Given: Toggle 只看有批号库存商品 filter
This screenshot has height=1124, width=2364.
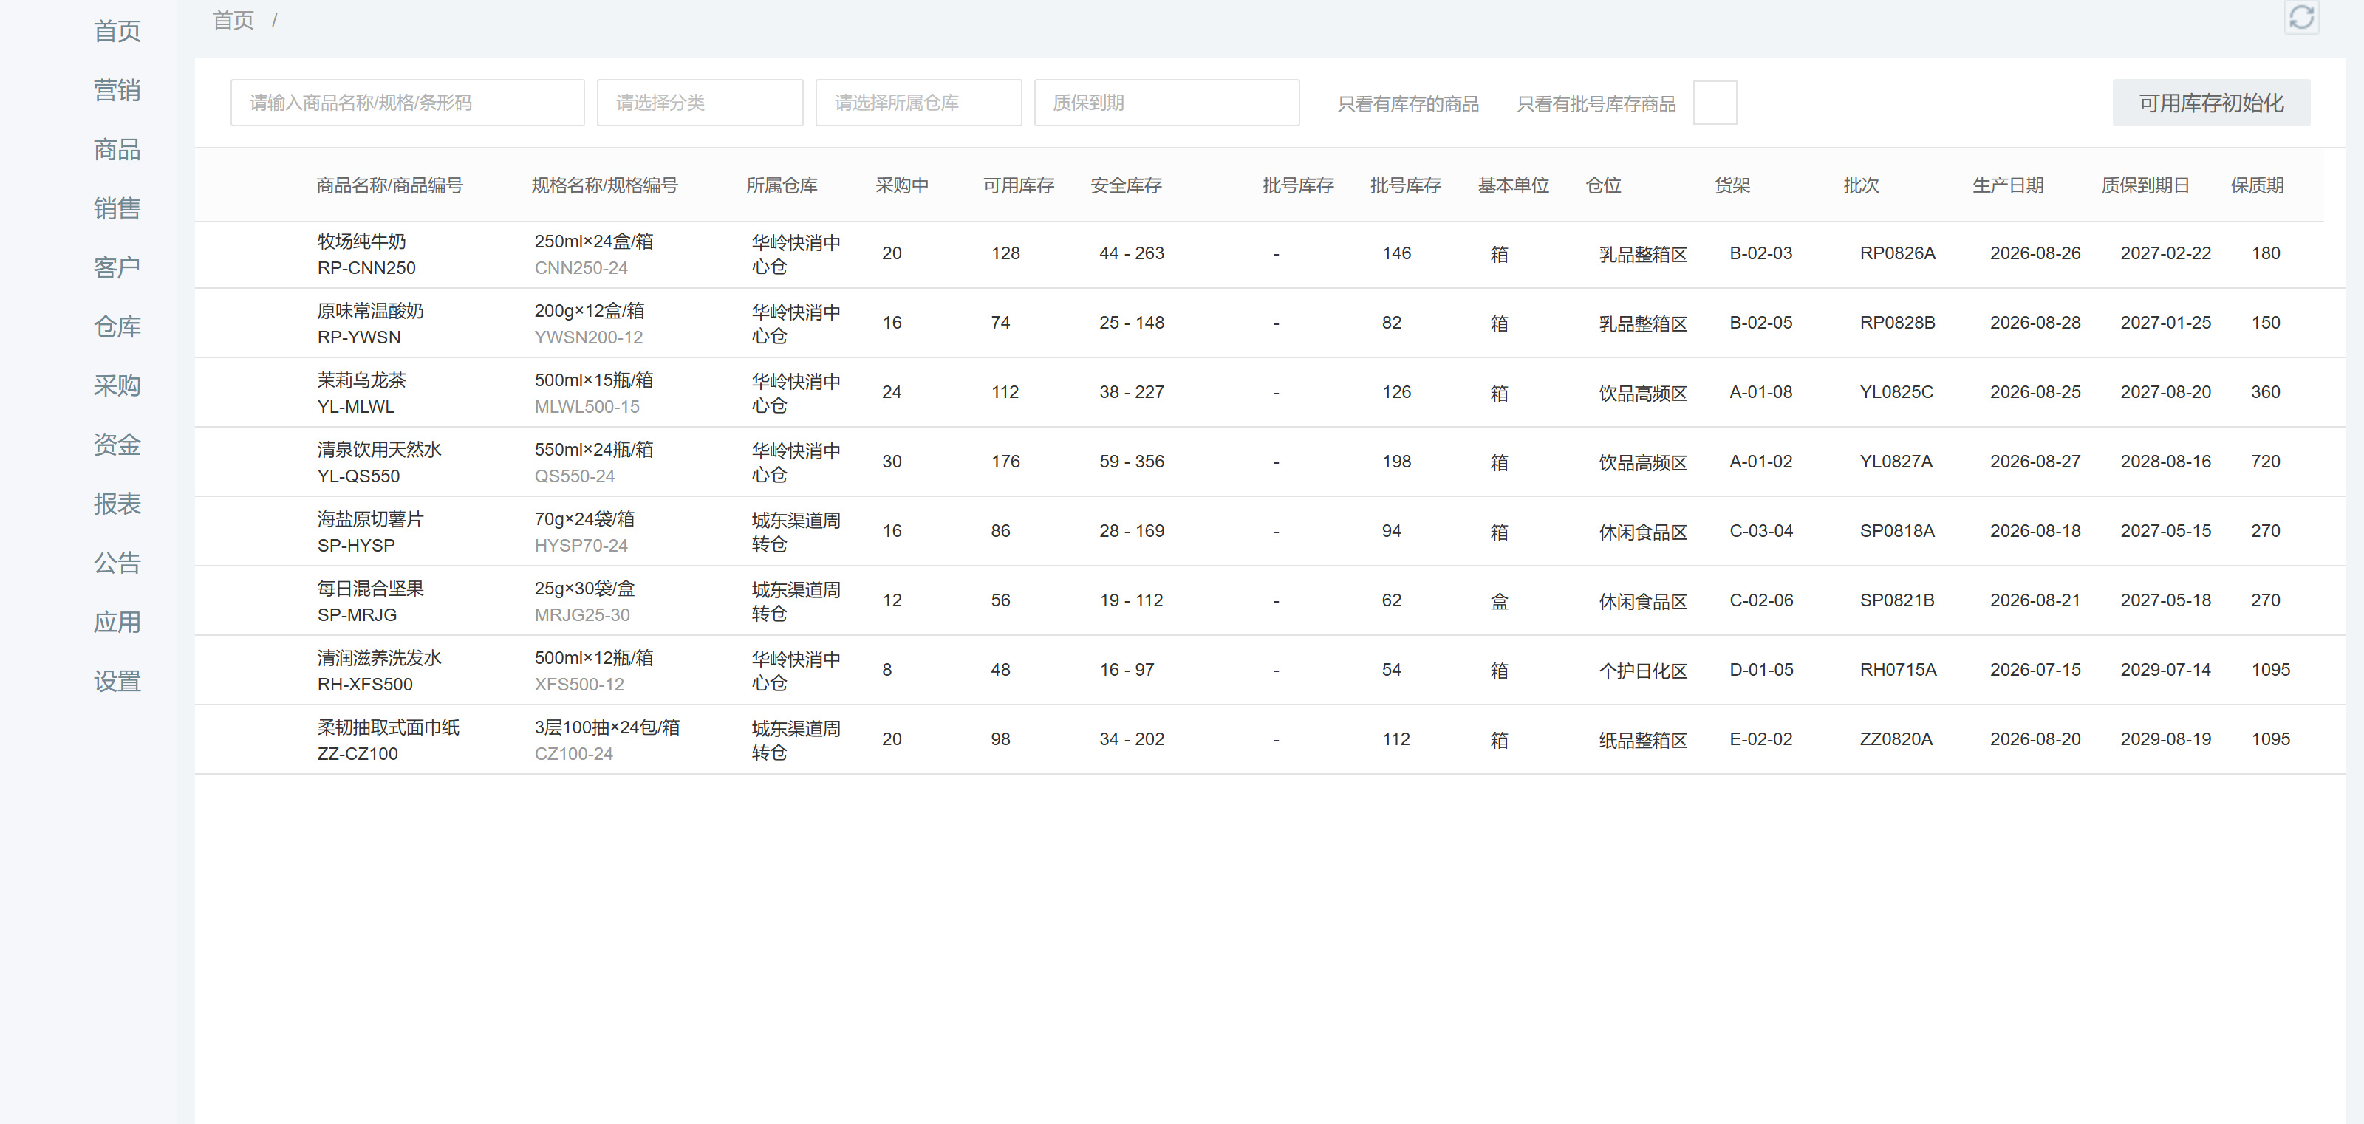Looking at the screenshot, I should tap(1596, 103).
